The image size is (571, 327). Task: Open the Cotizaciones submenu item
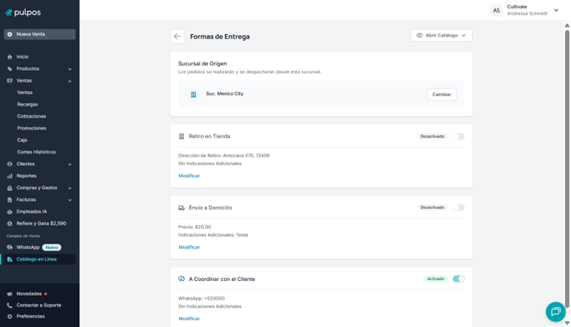(x=32, y=117)
